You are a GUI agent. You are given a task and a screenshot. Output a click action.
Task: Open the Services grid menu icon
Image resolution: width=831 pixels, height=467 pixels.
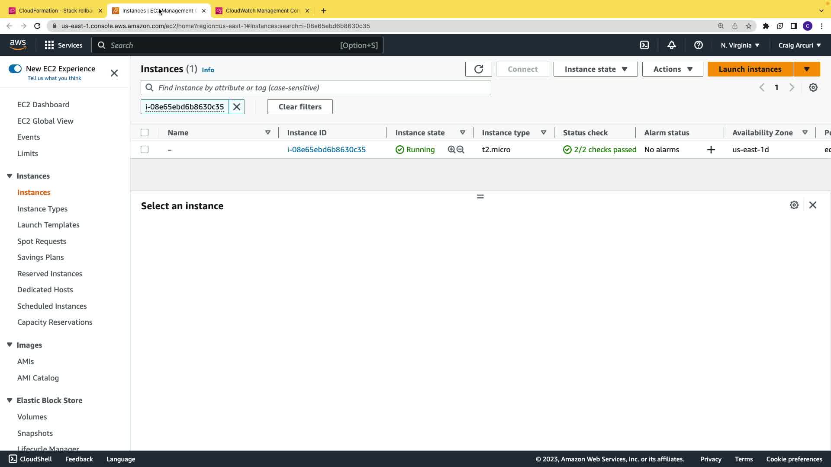click(49, 45)
